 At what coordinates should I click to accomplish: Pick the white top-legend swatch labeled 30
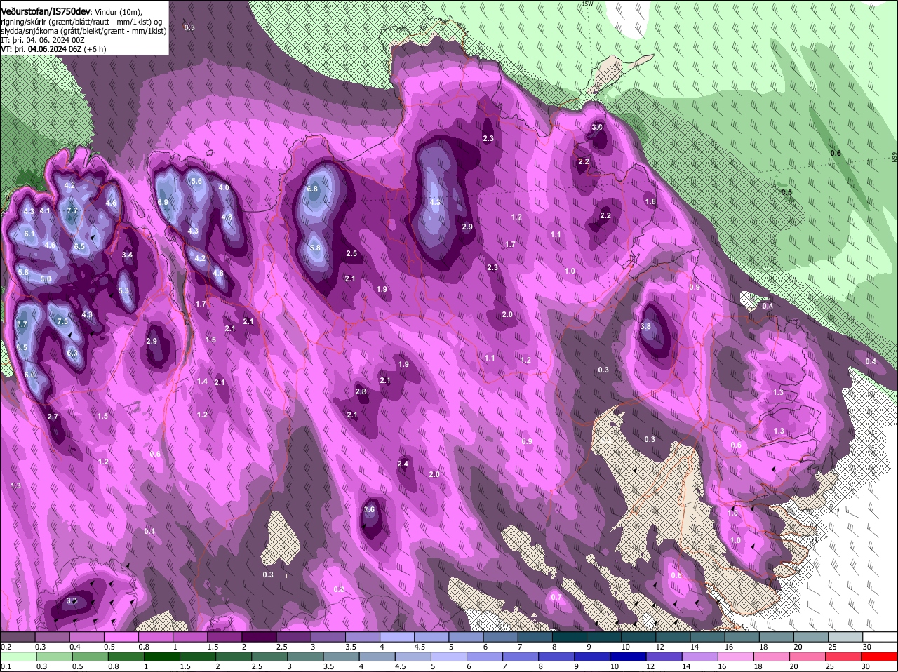coord(880,636)
